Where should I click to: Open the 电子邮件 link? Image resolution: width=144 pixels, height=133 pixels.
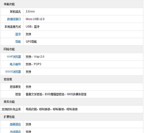[15, 64]
